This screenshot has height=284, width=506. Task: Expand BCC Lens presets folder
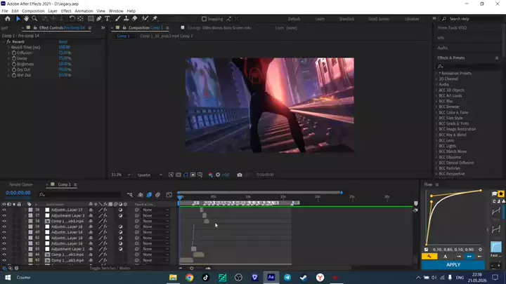click(436, 140)
